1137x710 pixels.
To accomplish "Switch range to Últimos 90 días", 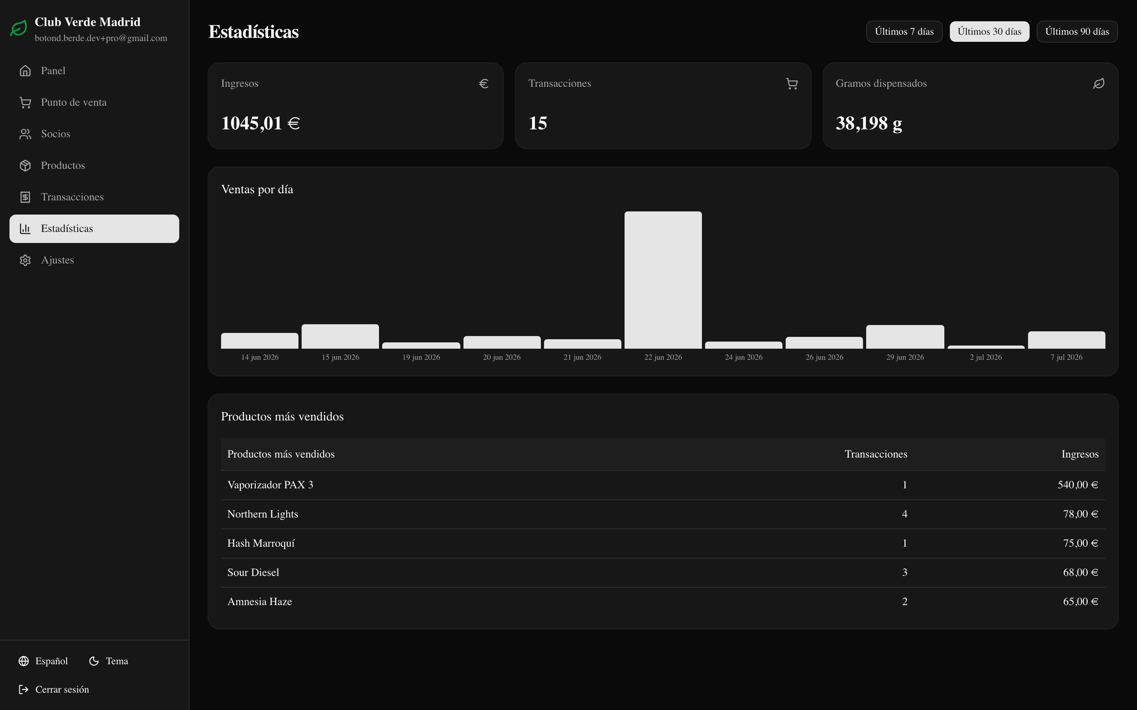I will point(1077,32).
